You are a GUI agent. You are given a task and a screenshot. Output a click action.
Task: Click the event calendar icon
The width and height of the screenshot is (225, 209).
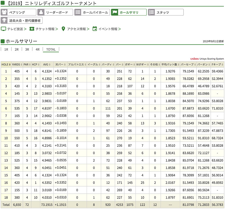[x=95, y=29]
